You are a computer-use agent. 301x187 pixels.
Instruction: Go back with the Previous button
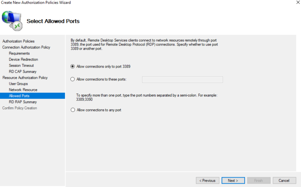pyautogui.click(x=207, y=181)
